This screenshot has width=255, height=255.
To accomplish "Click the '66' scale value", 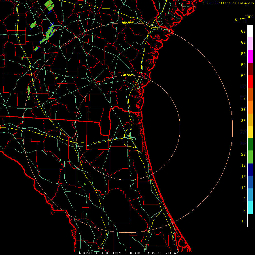I will pos(243,31).
